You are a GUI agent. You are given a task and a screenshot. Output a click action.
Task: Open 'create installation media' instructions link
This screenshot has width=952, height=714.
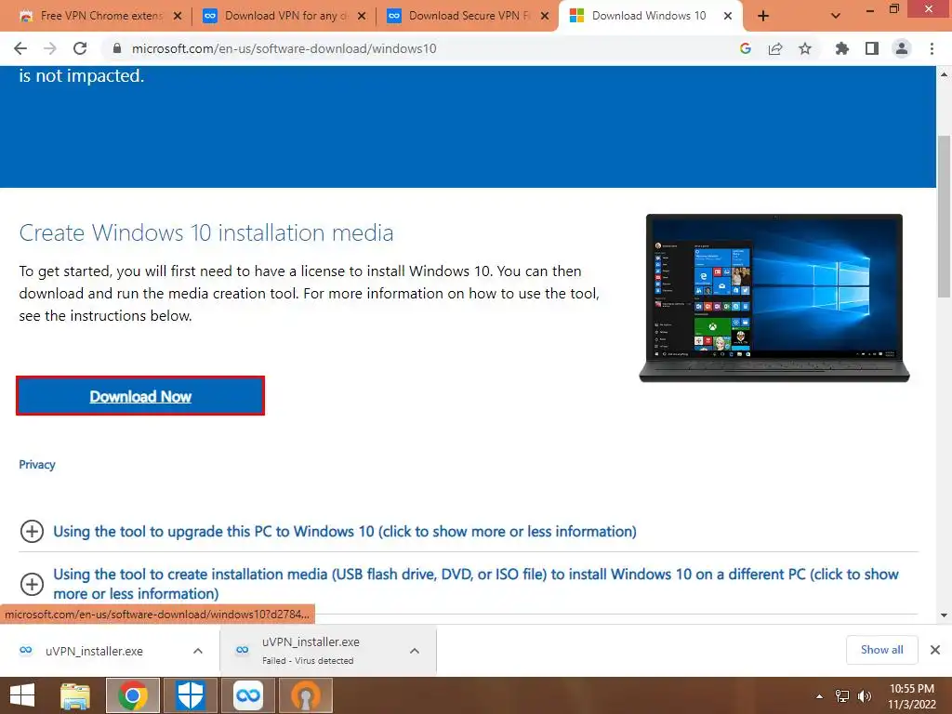pos(475,584)
